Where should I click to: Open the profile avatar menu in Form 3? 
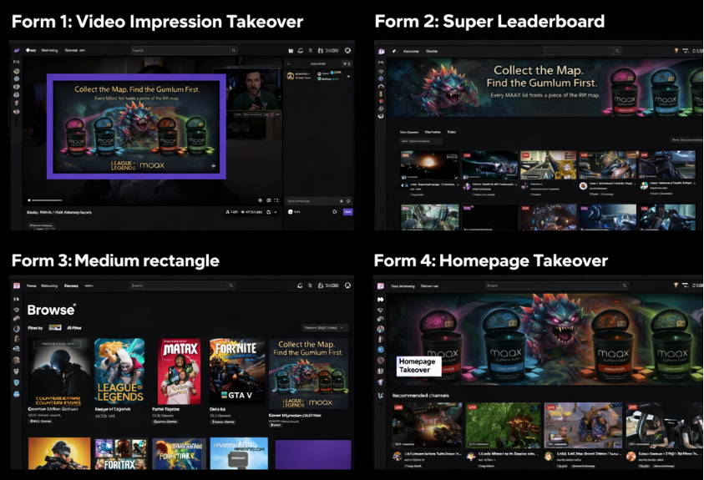point(347,285)
